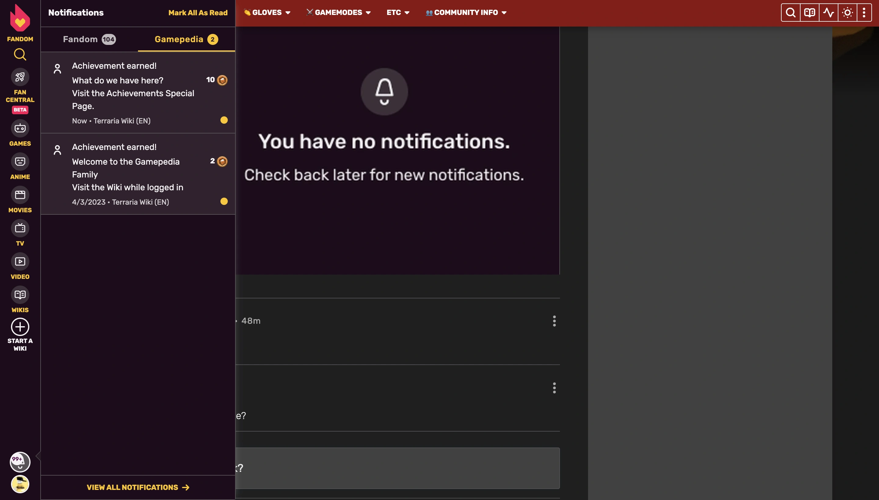Open your user profile avatar
Image resolution: width=879 pixels, height=500 pixels.
click(20, 484)
